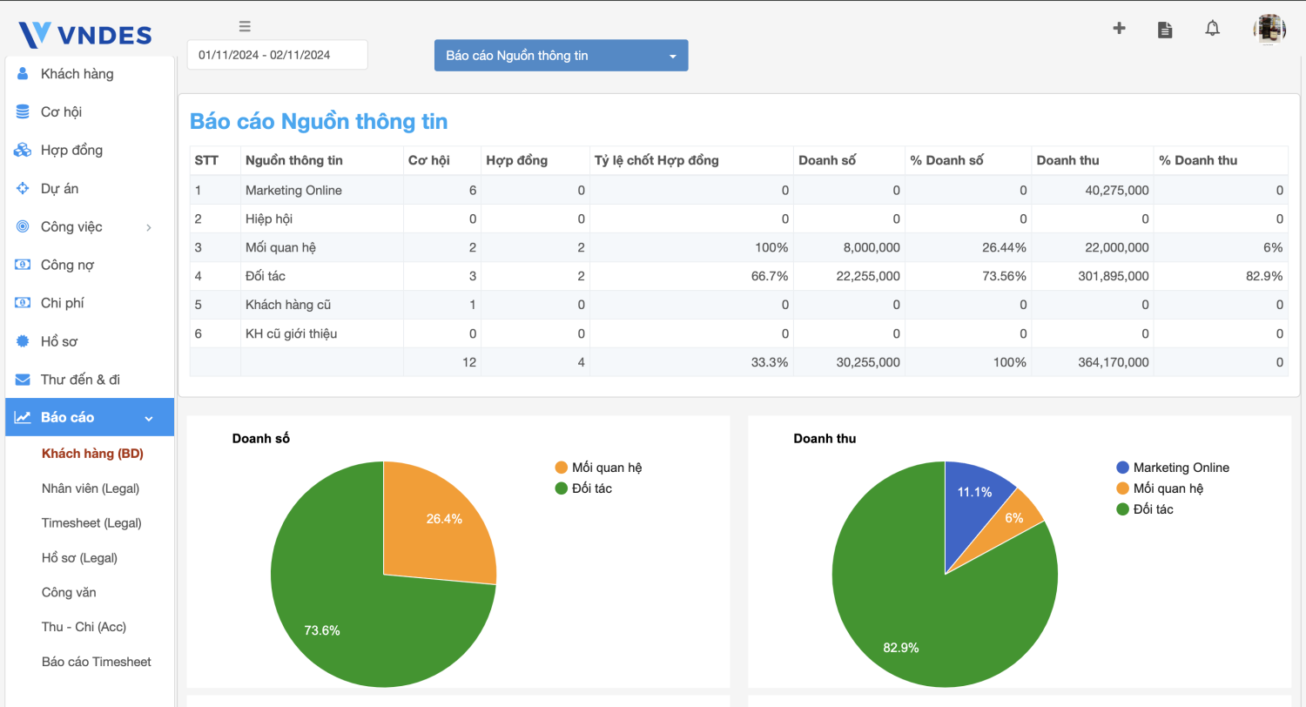Click the Thư đến & đi envelope icon
The image size is (1306, 707).
pyautogui.click(x=23, y=380)
